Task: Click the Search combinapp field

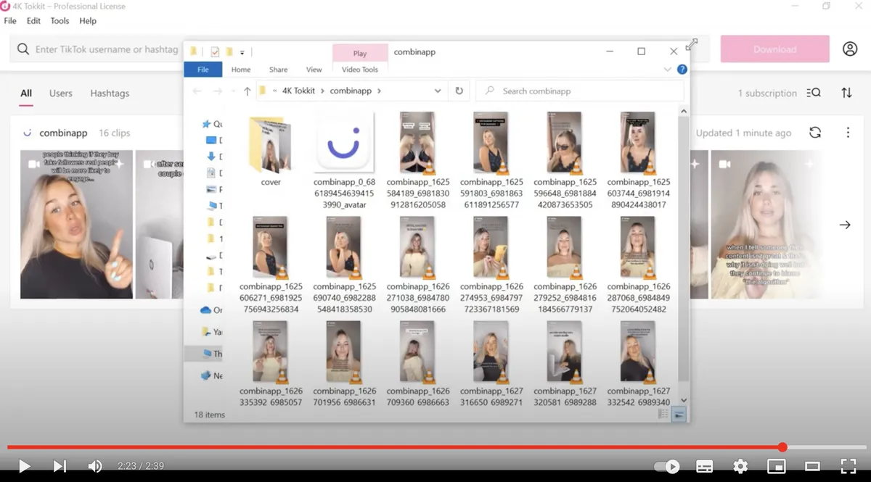Action: [x=580, y=91]
